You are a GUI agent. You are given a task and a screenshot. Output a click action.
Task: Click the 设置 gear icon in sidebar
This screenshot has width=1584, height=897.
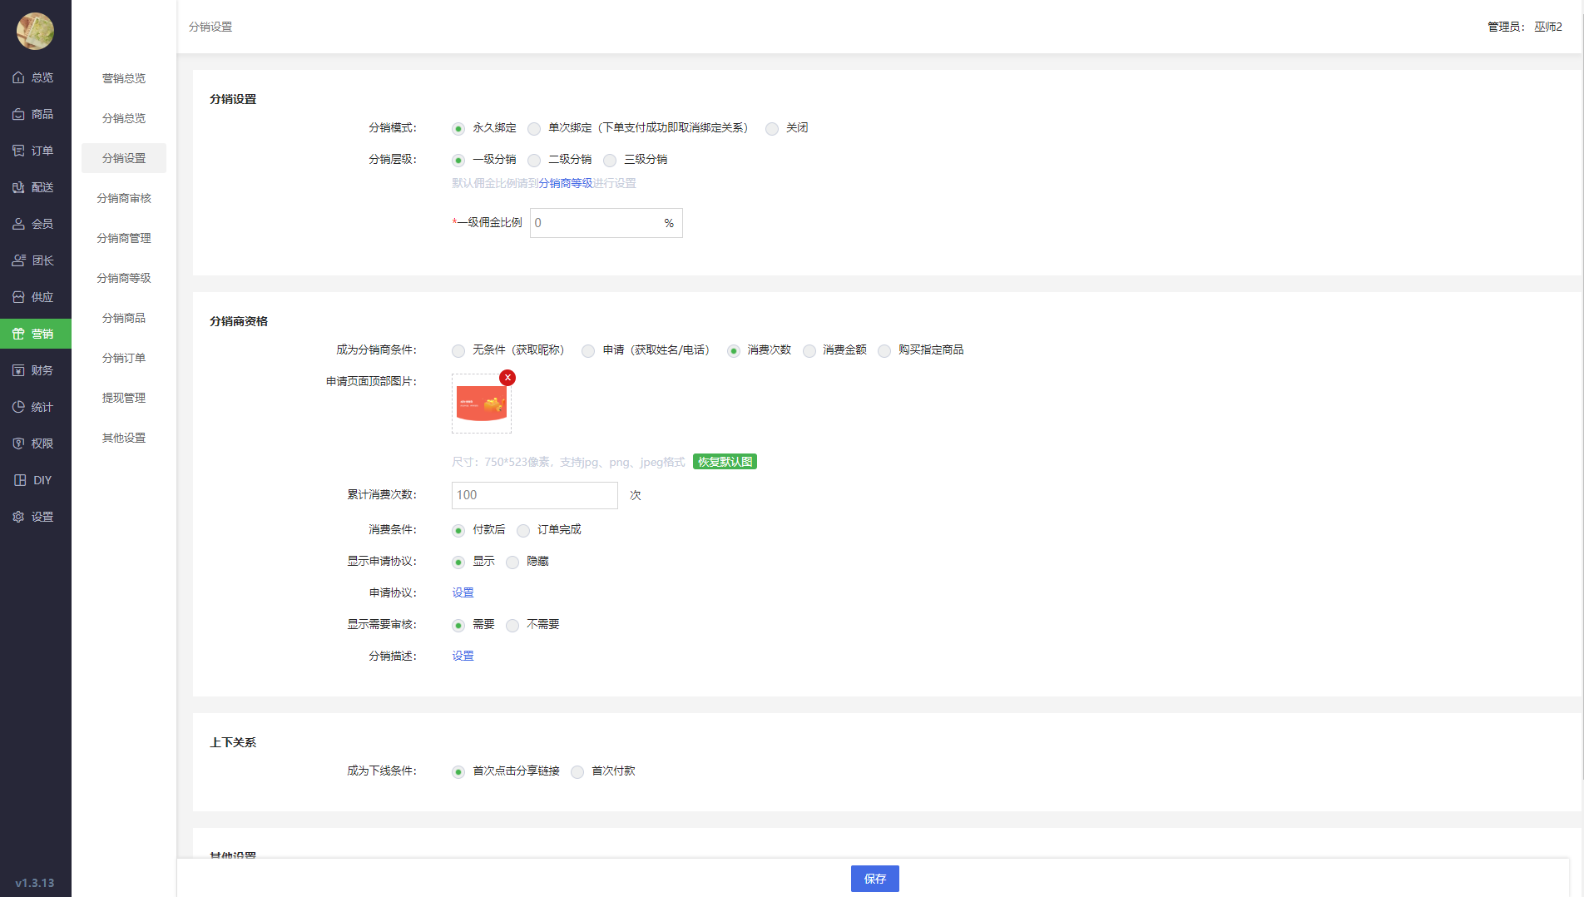click(x=18, y=517)
